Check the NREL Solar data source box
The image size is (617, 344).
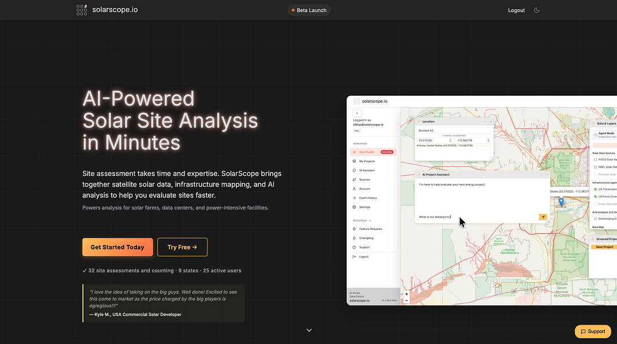pos(595,167)
